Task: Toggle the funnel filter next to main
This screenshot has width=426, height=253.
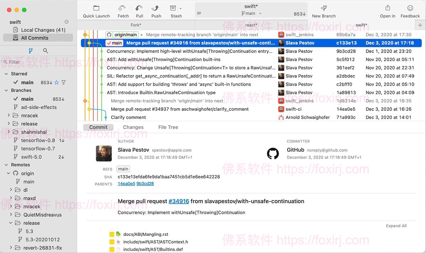Action: click(64, 82)
